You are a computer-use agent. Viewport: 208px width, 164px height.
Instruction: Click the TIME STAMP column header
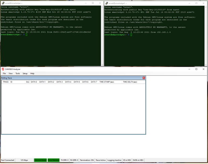click(107, 82)
